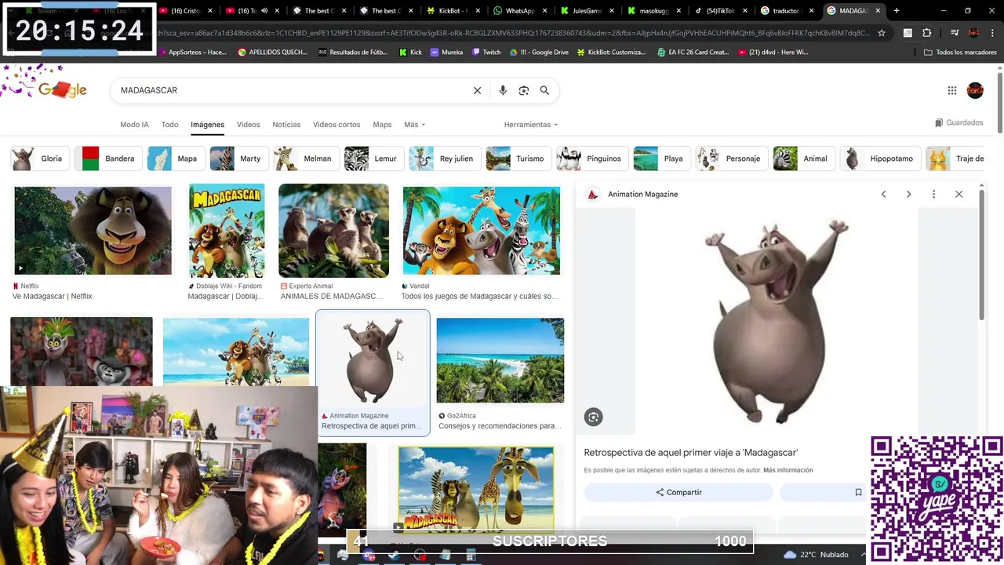
Task: Expand the Herramientas dropdown
Action: 531,125
